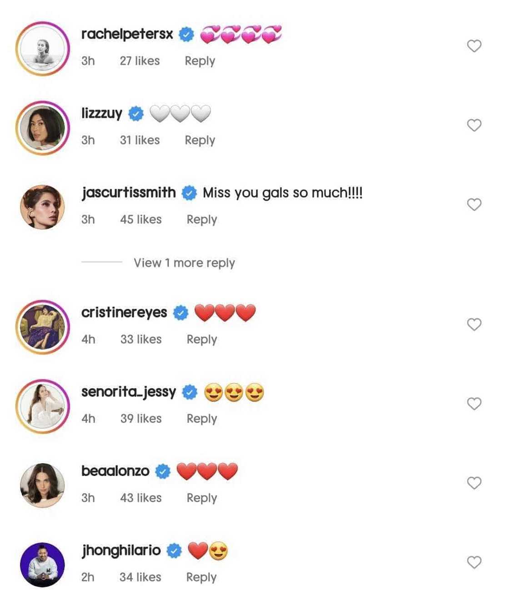Like the jhonghilario comment
The height and width of the screenshot is (606, 509).
pyautogui.click(x=474, y=562)
